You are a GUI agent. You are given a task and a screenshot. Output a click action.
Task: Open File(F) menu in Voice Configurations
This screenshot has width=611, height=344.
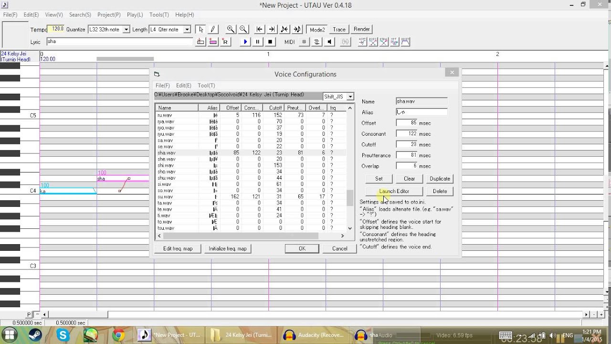163,86
